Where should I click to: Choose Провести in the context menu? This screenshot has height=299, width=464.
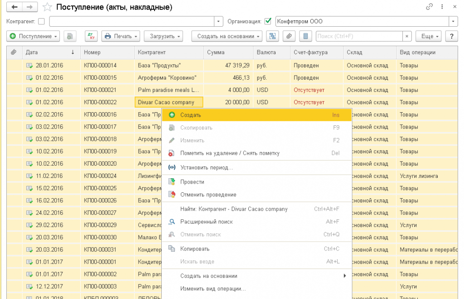click(x=257, y=182)
